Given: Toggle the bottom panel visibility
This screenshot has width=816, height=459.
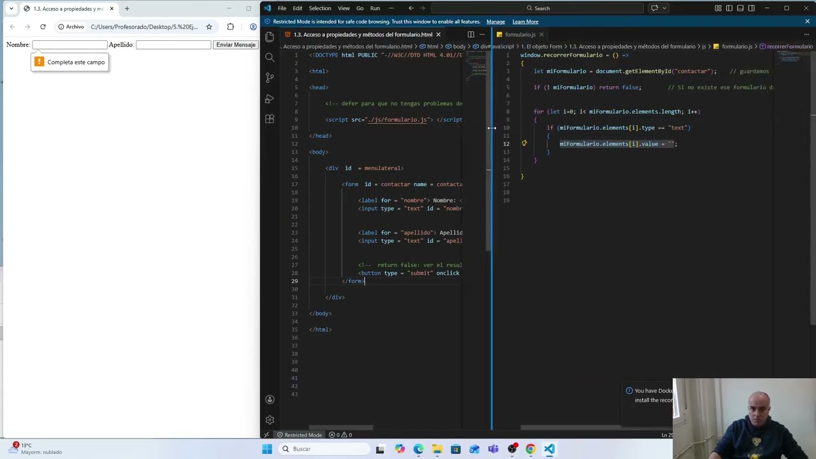Looking at the screenshot, I should coord(740,8).
